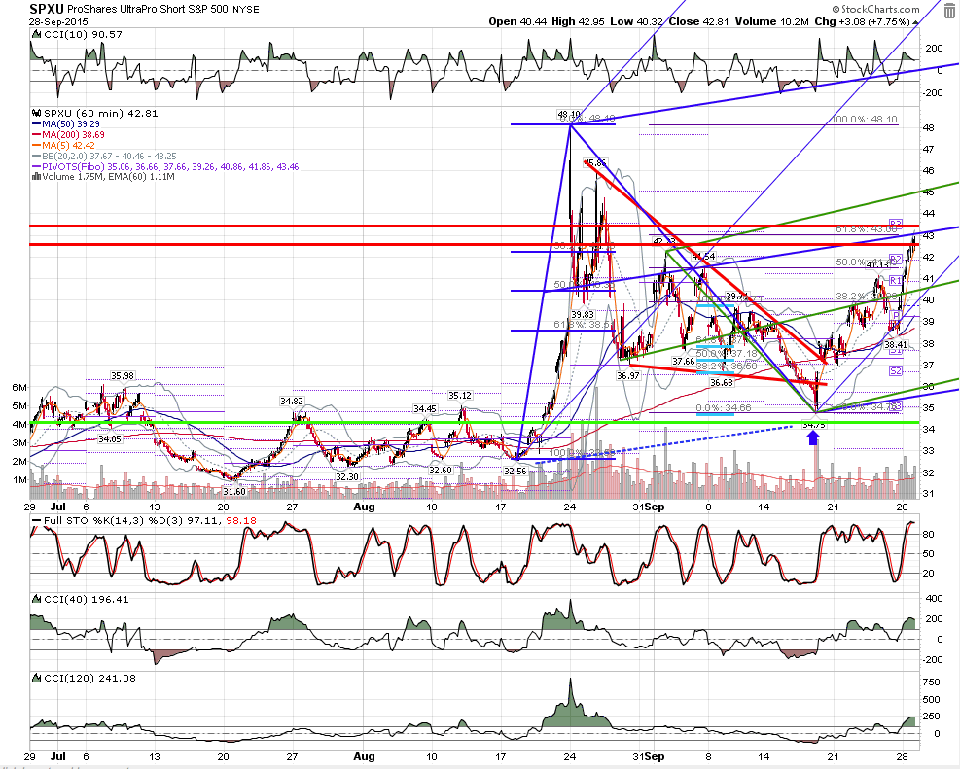Image resolution: width=960 pixels, height=769 pixels.
Task: Click the 100.0%: 48.10 Fibonacci label
Action: tap(864, 120)
